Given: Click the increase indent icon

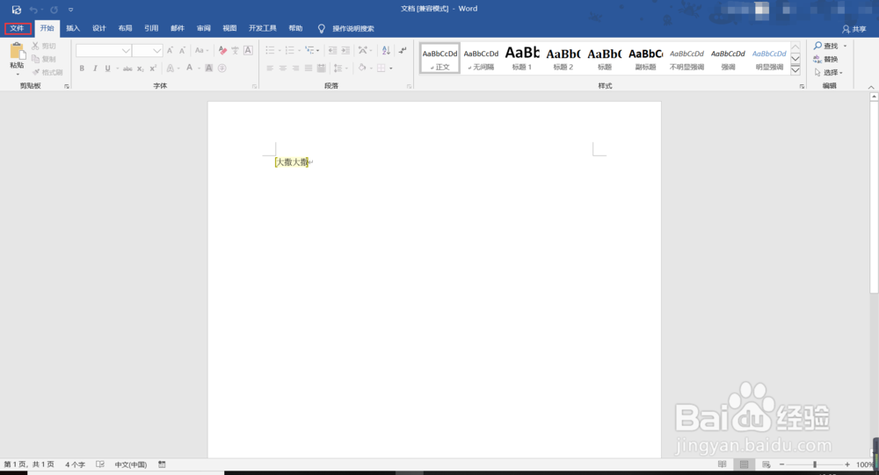Looking at the screenshot, I should [x=345, y=50].
